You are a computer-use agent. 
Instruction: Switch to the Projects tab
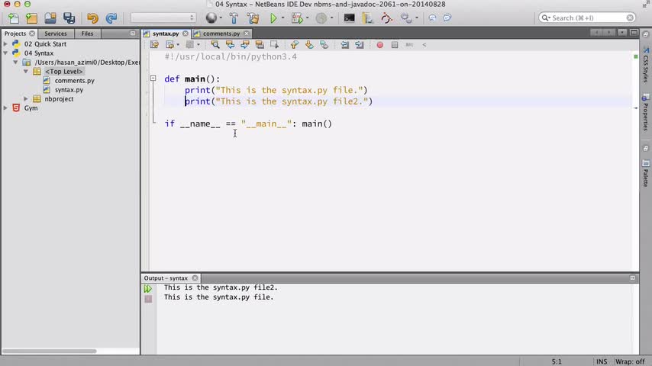(x=15, y=34)
